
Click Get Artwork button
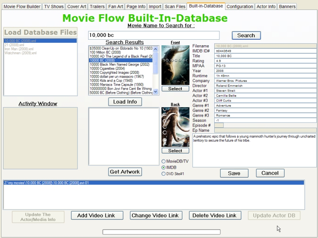125,172
